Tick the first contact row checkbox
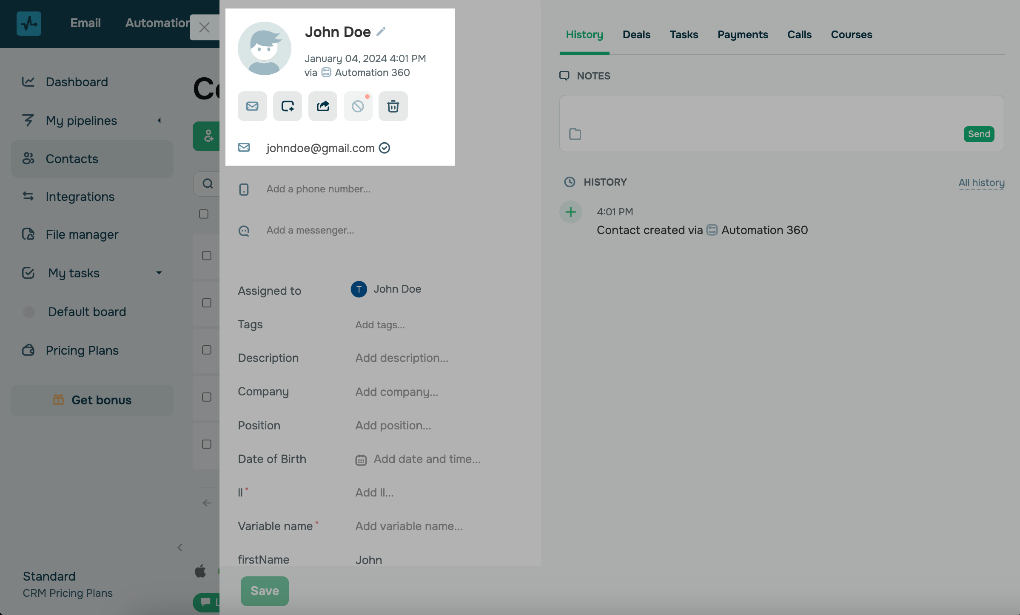Viewport: 1020px width, 615px height. tap(207, 256)
